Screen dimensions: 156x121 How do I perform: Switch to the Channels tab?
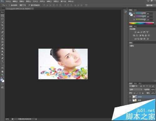[135, 83]
